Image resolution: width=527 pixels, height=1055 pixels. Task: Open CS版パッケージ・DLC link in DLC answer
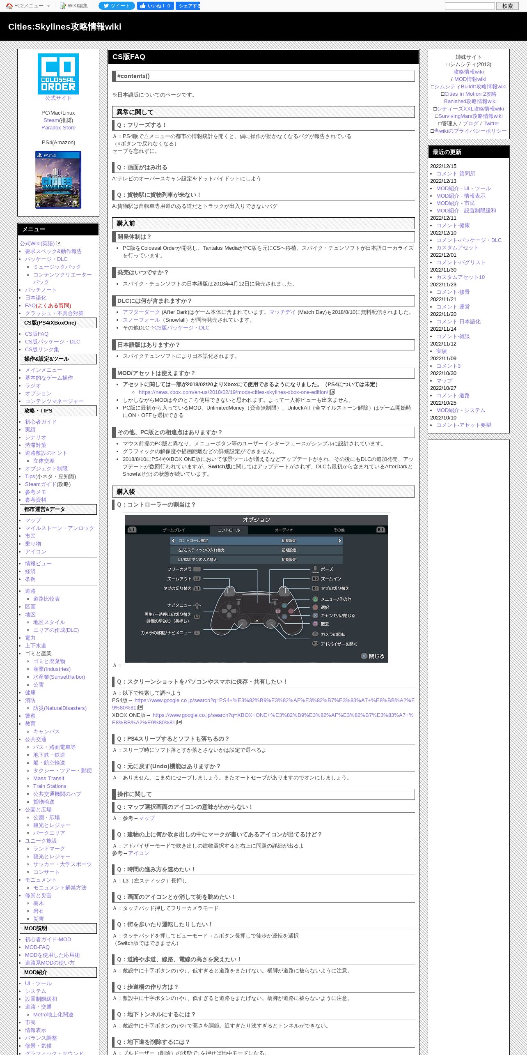pyautogui.click(x=182, y=327)
